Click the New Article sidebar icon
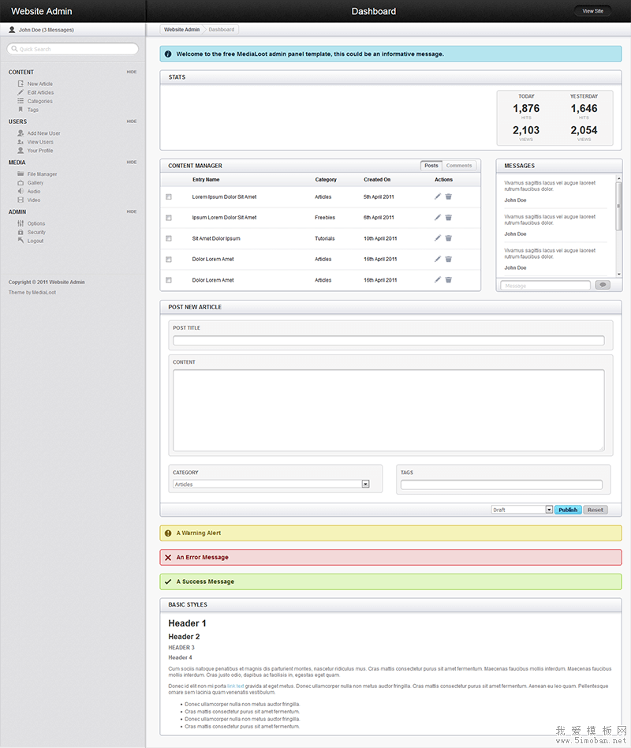The width and height of the screenshot is (631, 748). (x=21, y=84)
